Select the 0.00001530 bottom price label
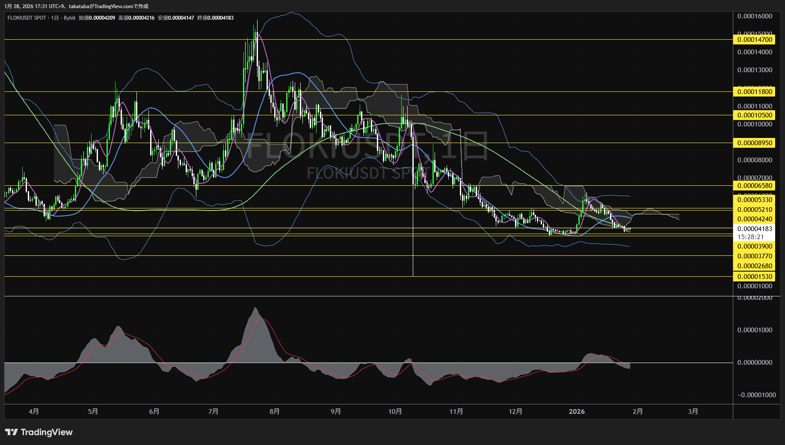The width and height of the screenshot is (785, 445). 755,277
